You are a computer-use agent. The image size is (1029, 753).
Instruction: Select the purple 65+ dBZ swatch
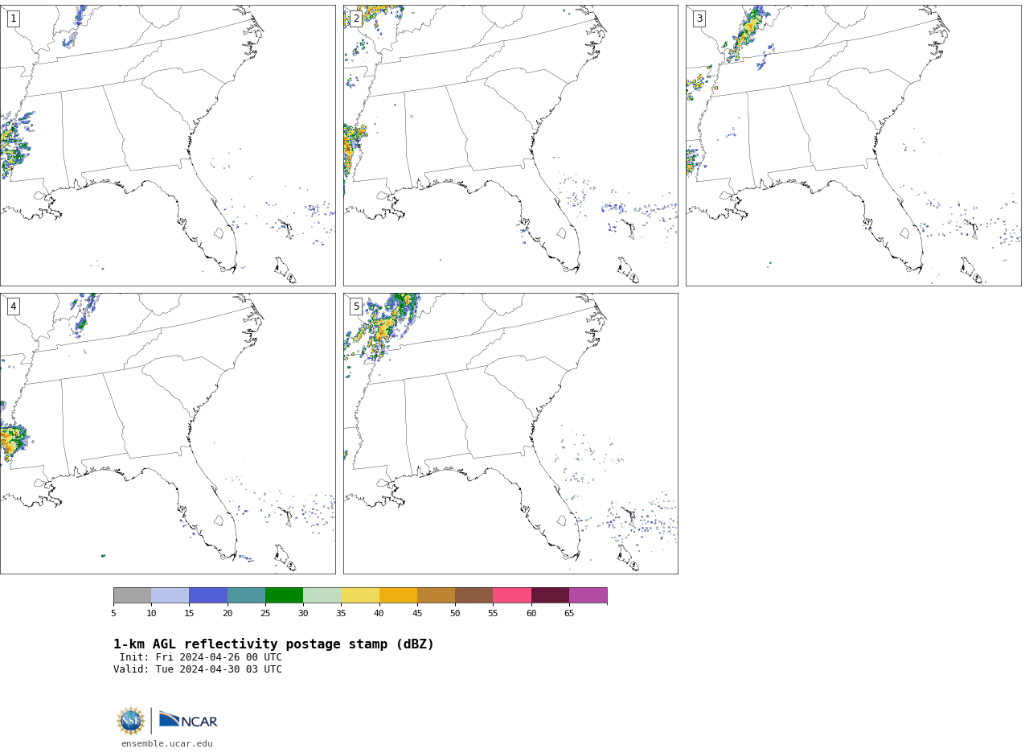coord(588,595)
